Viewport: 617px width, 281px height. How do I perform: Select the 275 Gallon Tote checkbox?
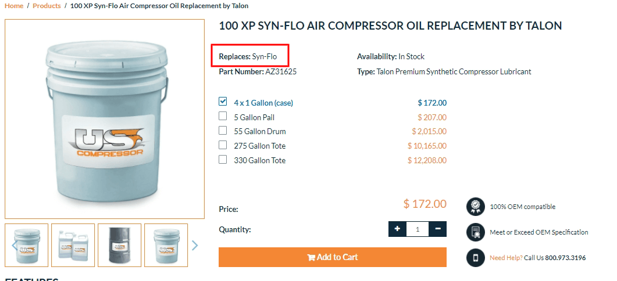pos(223,145)
